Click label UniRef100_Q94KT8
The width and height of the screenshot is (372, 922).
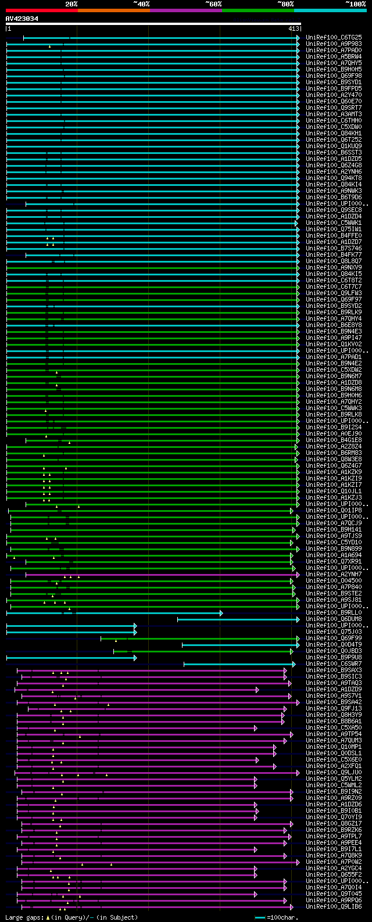pos(334,178)
